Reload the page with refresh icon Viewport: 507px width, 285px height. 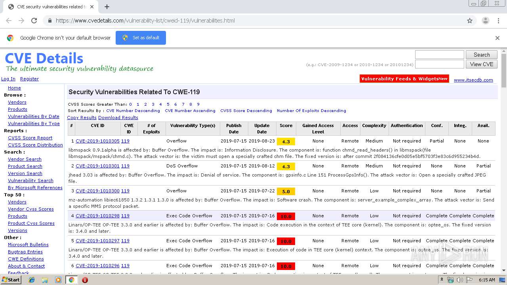point(34,21)
